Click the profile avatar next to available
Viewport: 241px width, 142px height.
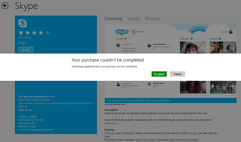click(x=231, y=32)
